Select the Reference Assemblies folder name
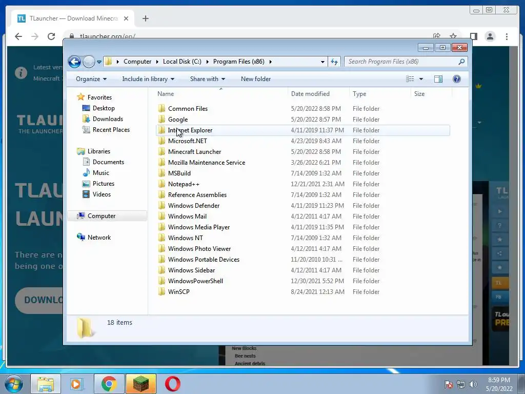Viewport: 525px width, 394px height. click(x=197, y=195)
